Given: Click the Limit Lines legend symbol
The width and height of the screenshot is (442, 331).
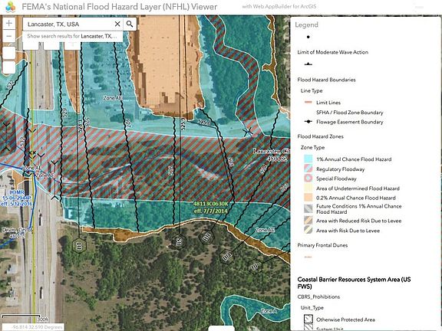Looking at the screenshot, I should (308, 103).
